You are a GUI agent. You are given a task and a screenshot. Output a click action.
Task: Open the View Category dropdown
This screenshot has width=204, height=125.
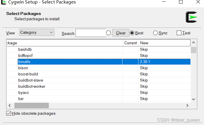37,32
